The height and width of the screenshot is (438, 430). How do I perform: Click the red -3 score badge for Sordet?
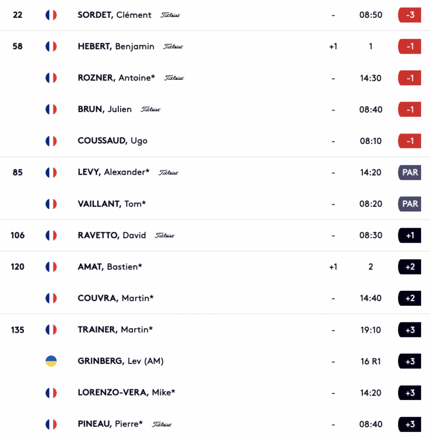click(409, 15)
